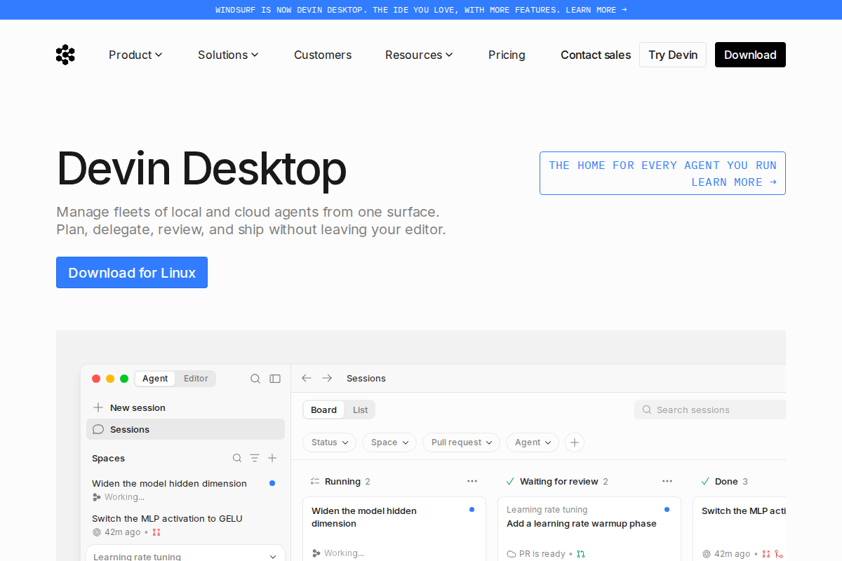842x561 pixels.
Task: Switch to the Agent tab
Action: point(155,379)
